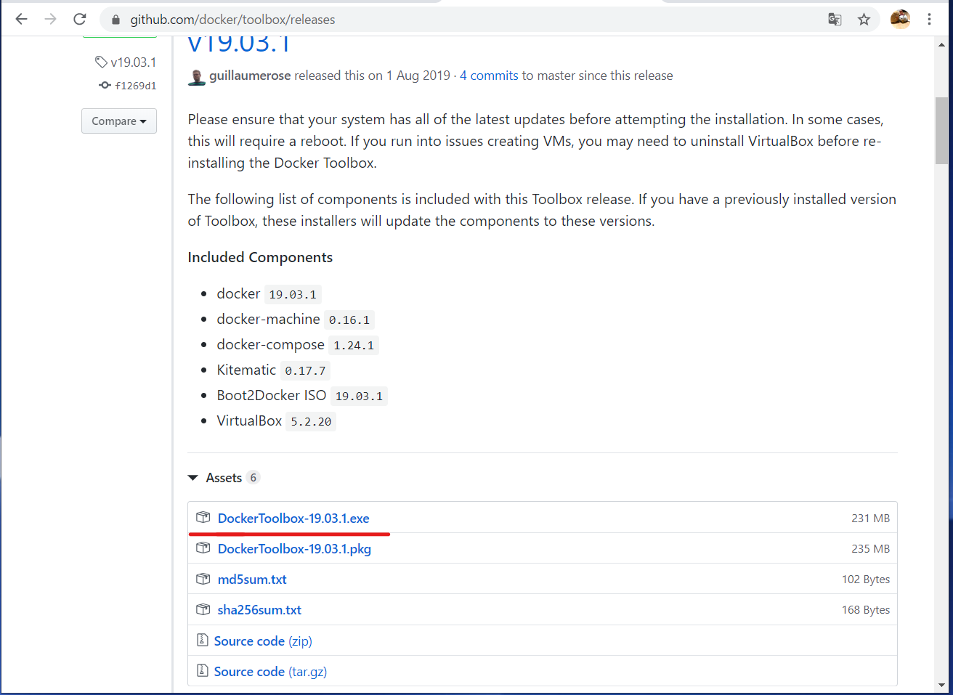
Task: Select the docker-machine 0.16.1 version text
Action: pos(349,320)
